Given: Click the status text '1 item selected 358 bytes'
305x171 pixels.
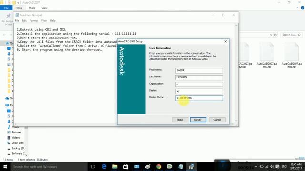Looking at the screenshot, I should point(33,160).
